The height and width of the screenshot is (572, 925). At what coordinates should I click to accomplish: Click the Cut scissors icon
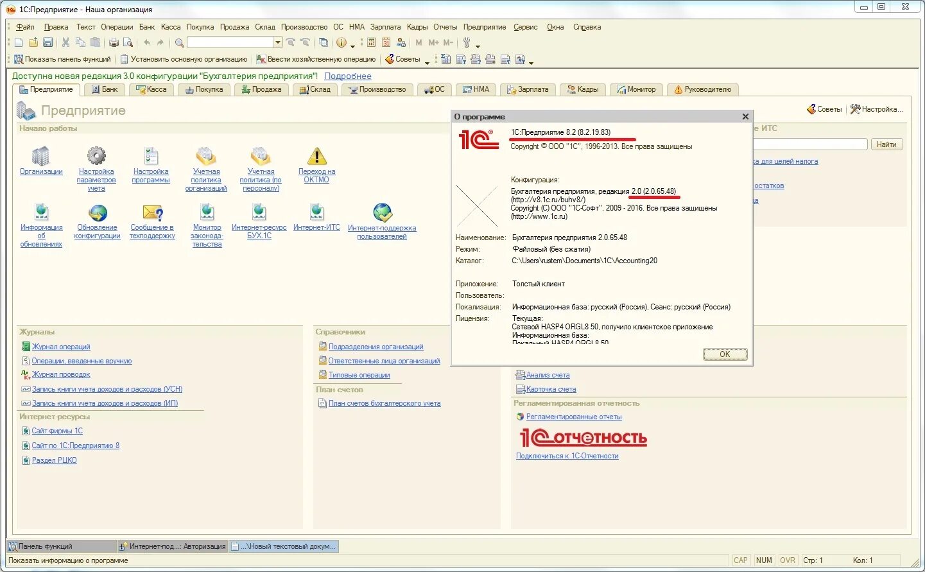click(x=65, y=42)
